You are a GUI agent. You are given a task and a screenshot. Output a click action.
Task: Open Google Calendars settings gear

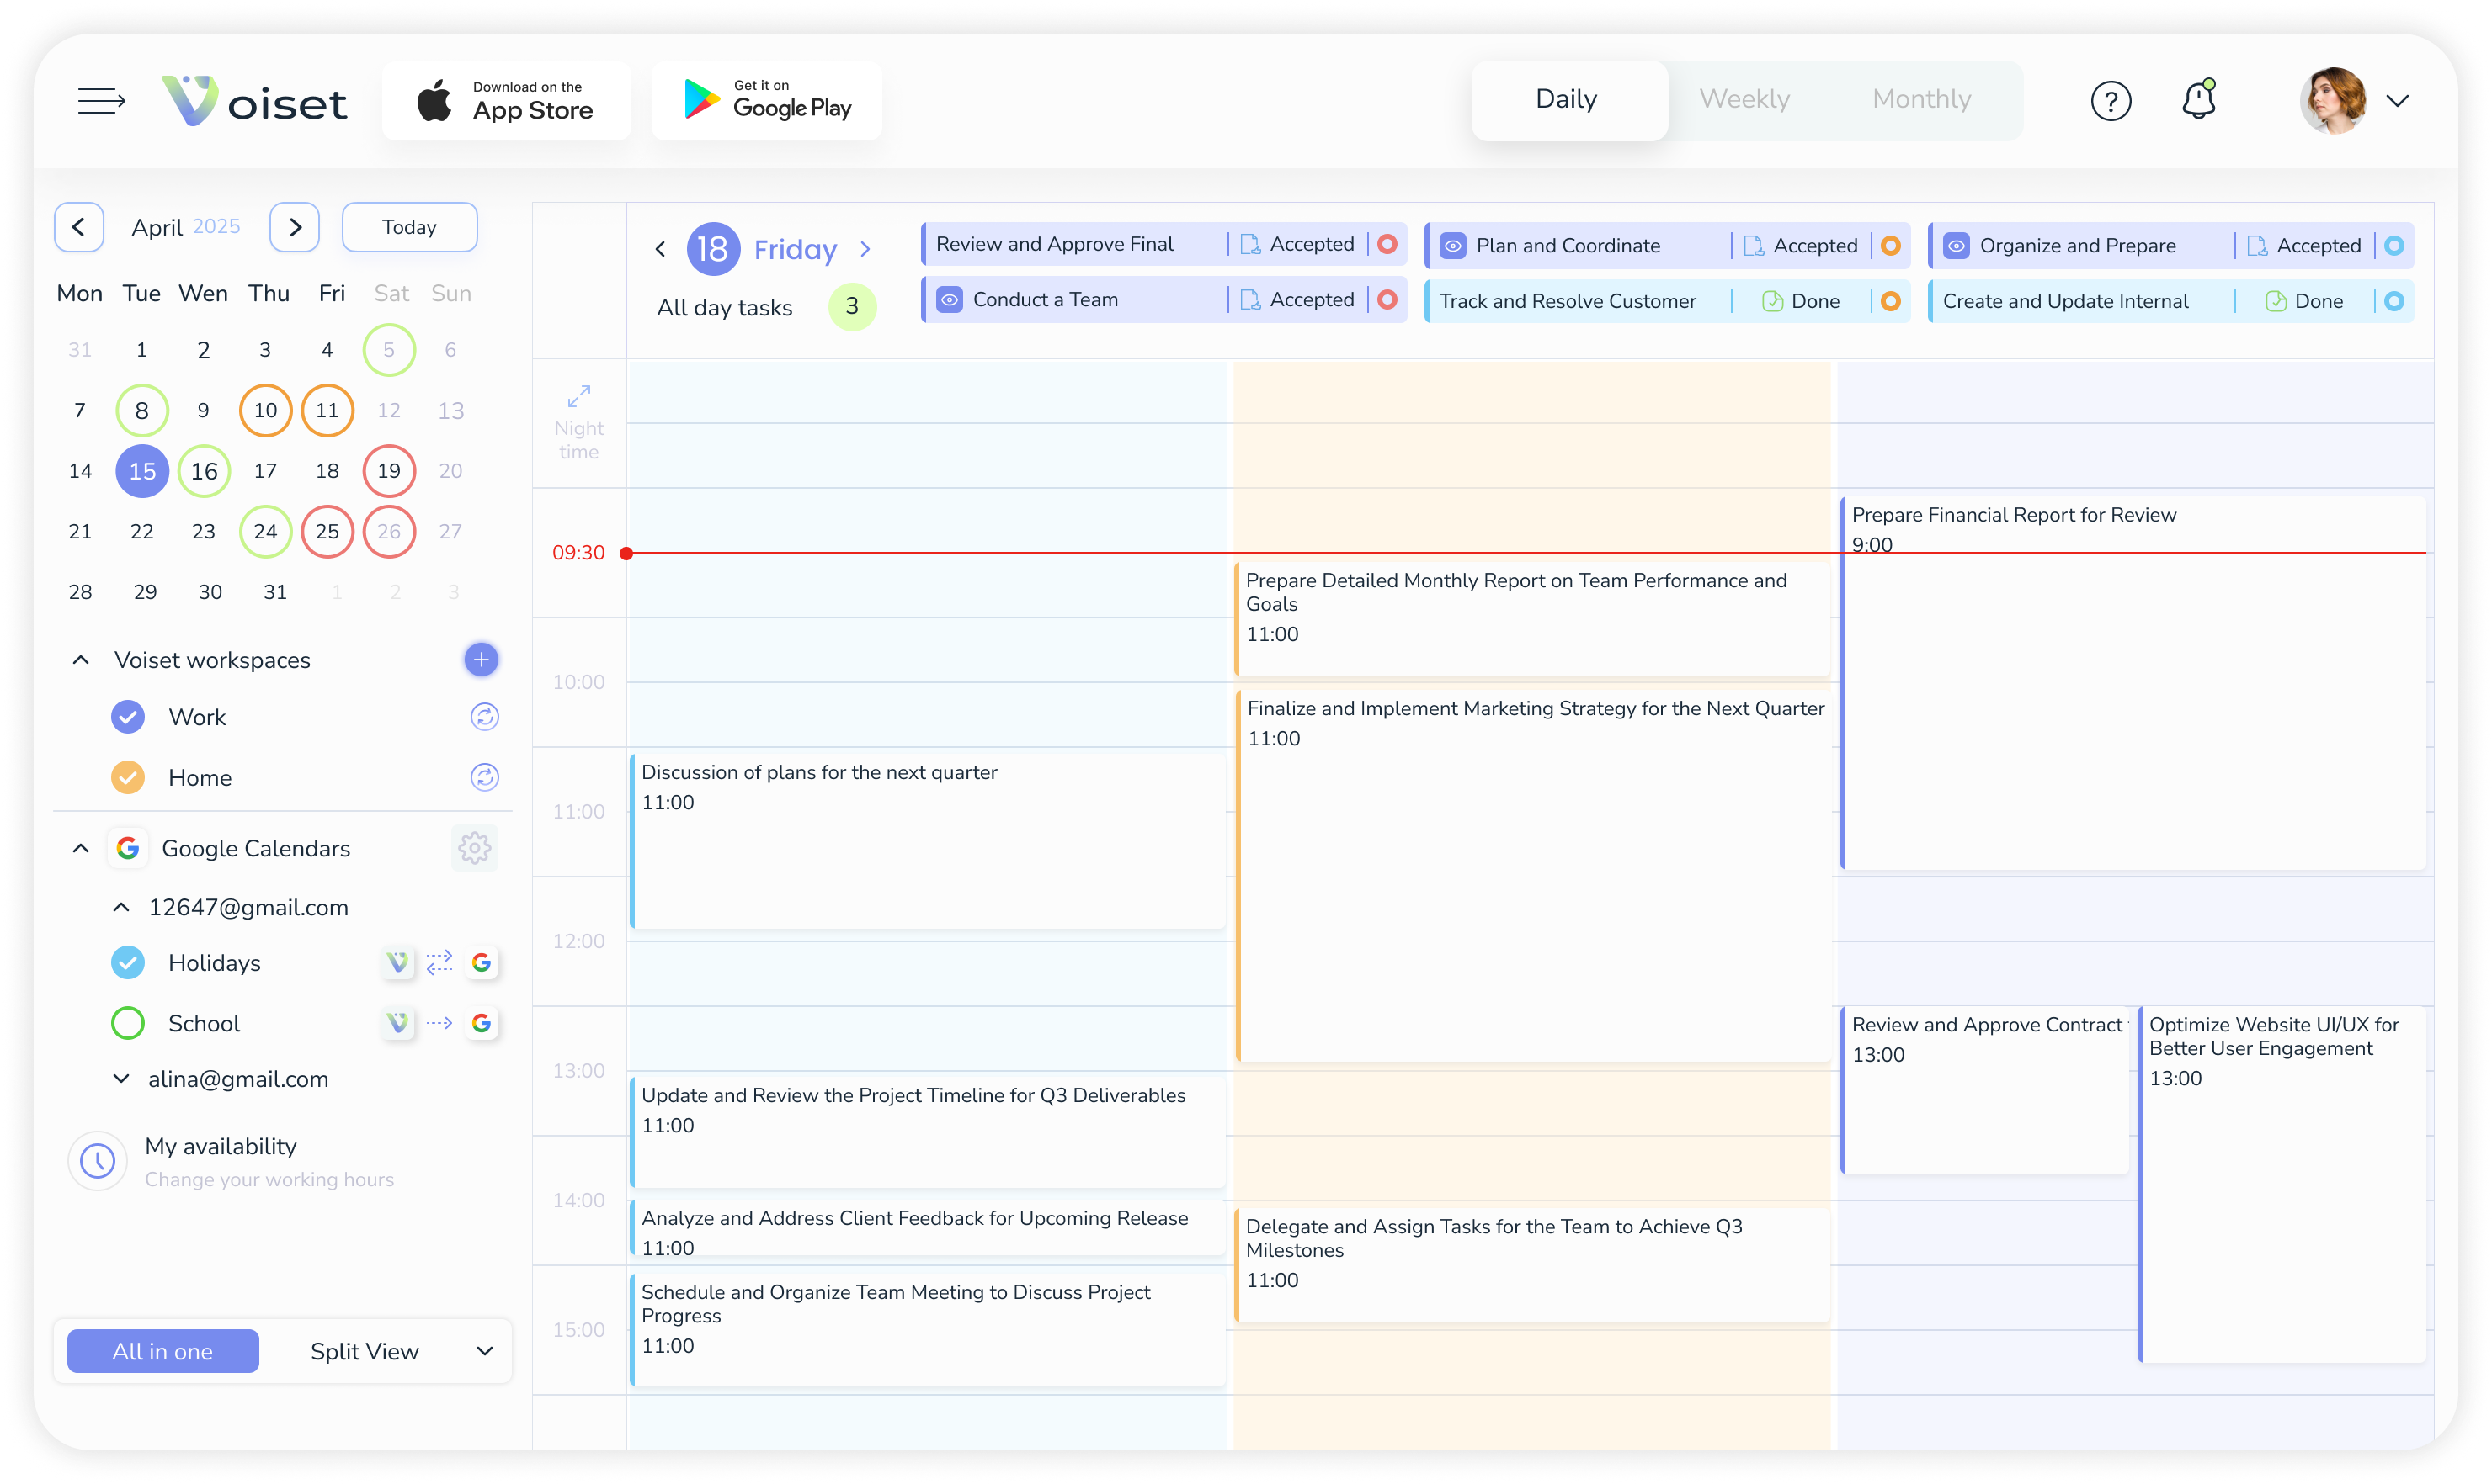tap(474, 848)
